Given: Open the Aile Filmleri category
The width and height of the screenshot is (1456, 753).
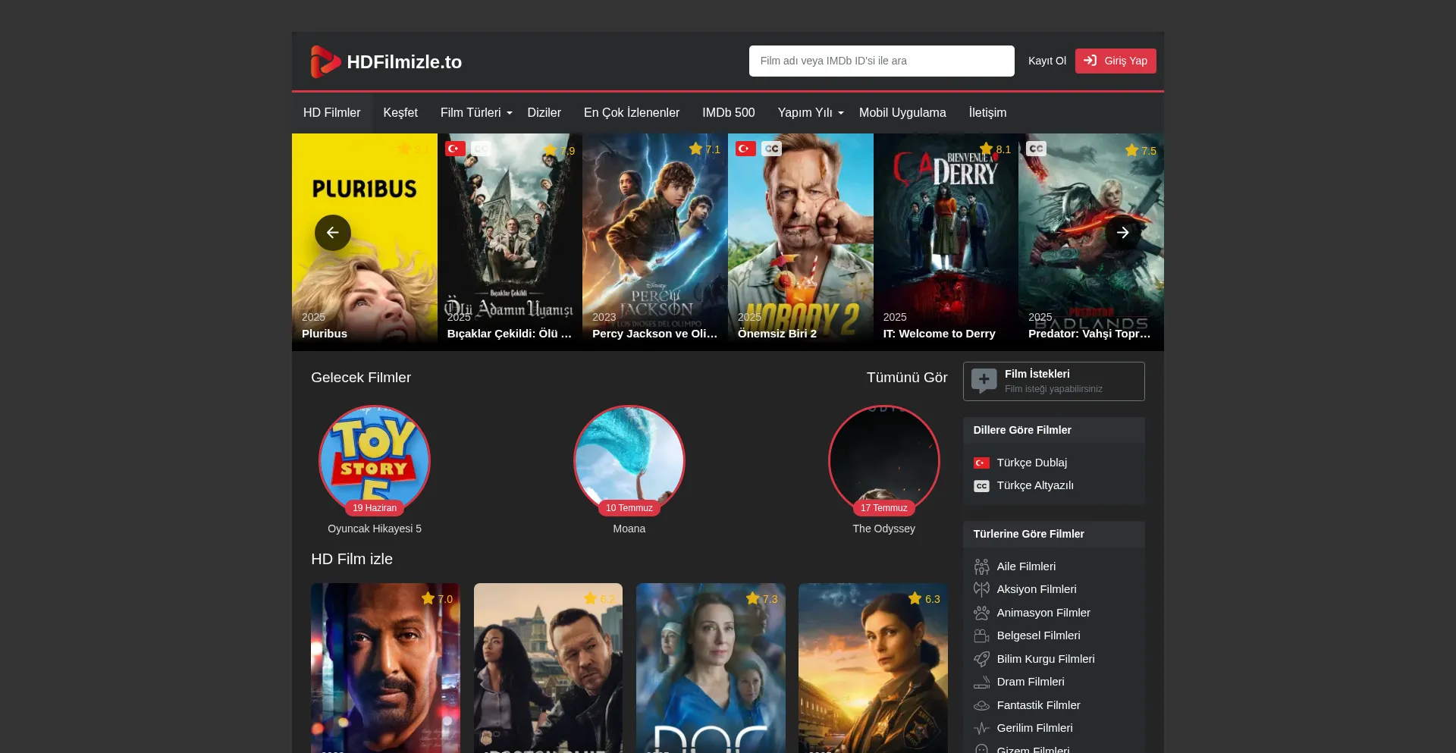Looking at the screenshot, I should [x=1026, y=566].
